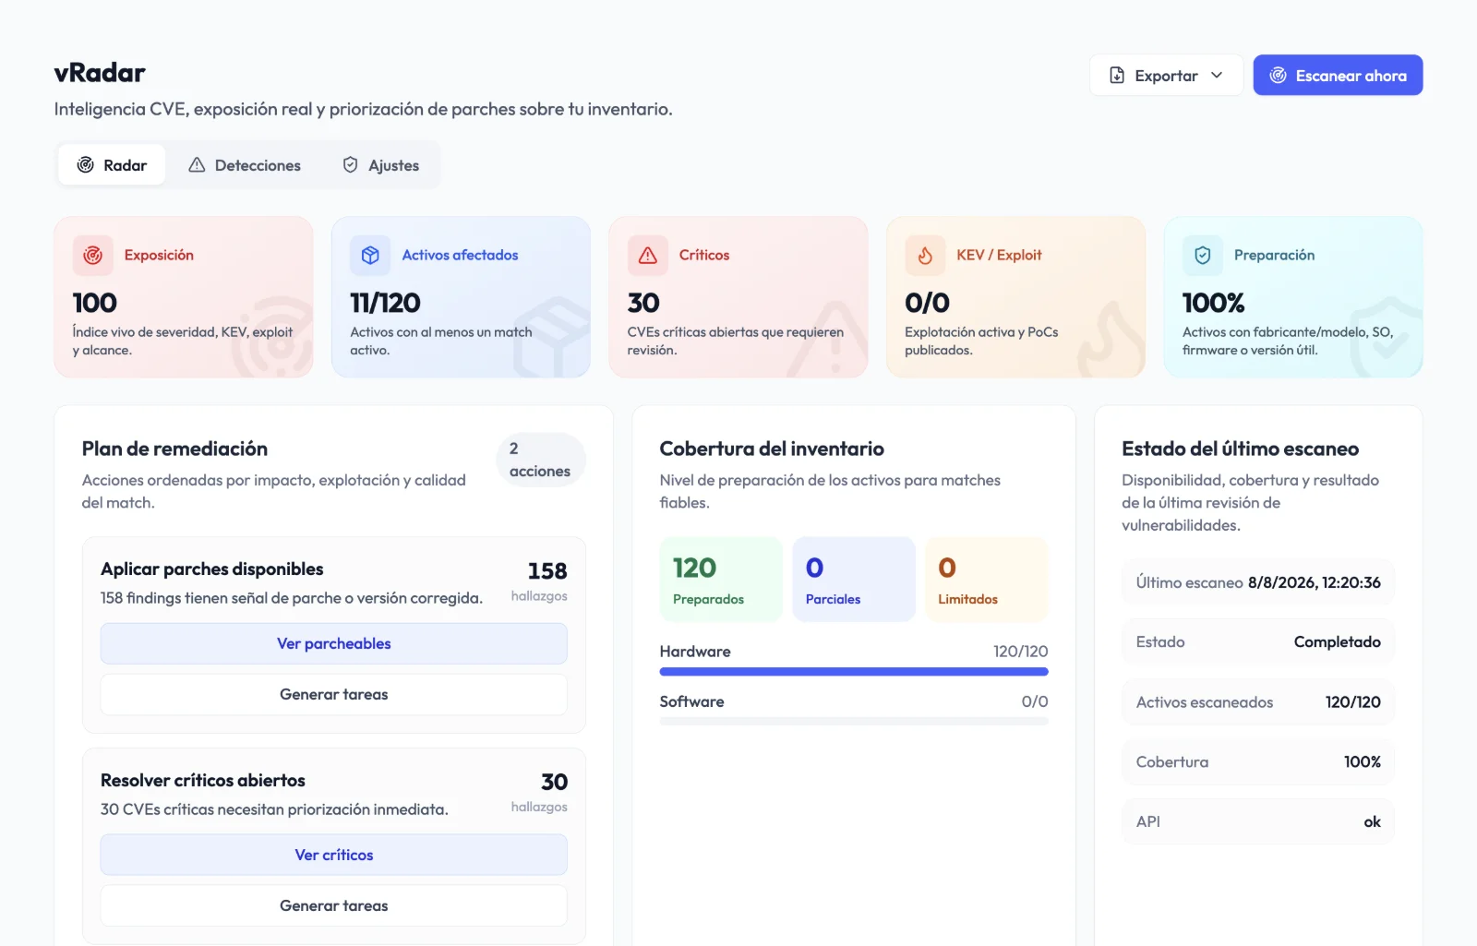Viewport: 1477px width, 946px height.
Task: Click the Activos afectados cube icon
Action: click(x=370, y=256)
